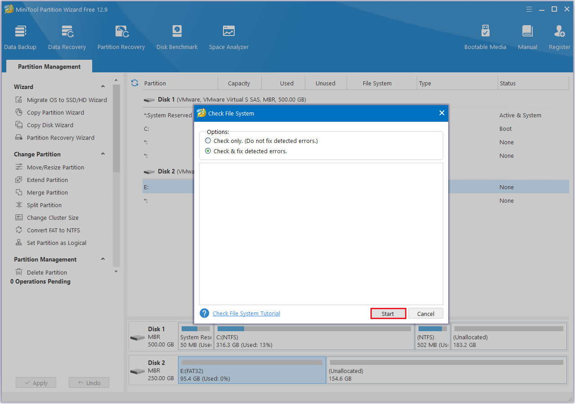
Task: Collapse the Change Partition section
Action: tap(103, 154)
